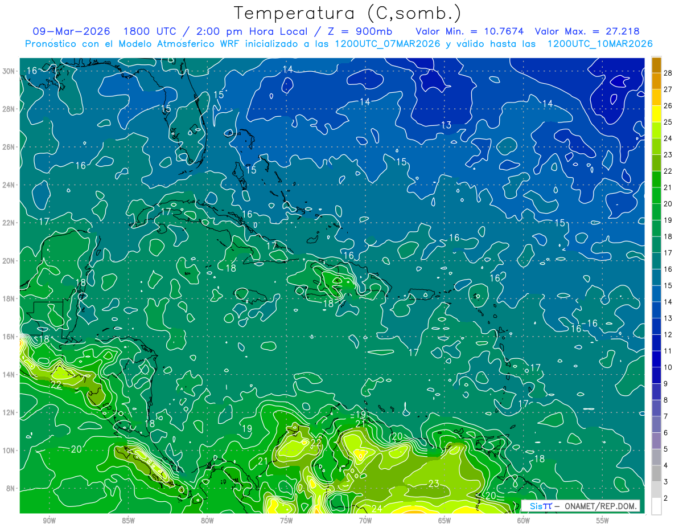Image resolution: width=683 pixels, height=528 pixels.
Task: Click the "18N" latitude axis label
Action: [9, 298]
